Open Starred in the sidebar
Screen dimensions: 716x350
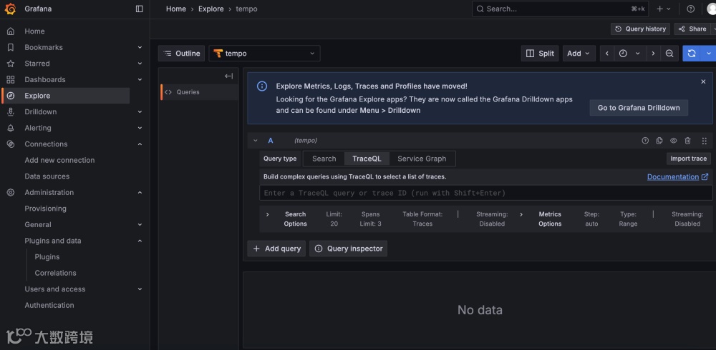point(37,64)
